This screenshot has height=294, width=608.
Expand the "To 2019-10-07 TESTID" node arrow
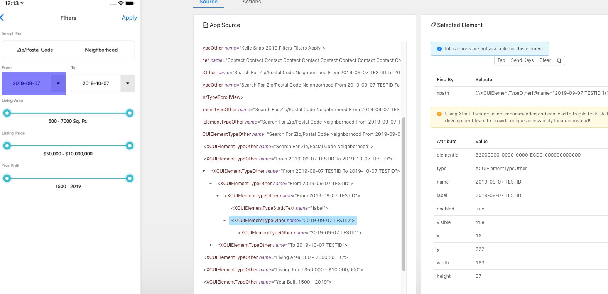(x=211, y=245)
